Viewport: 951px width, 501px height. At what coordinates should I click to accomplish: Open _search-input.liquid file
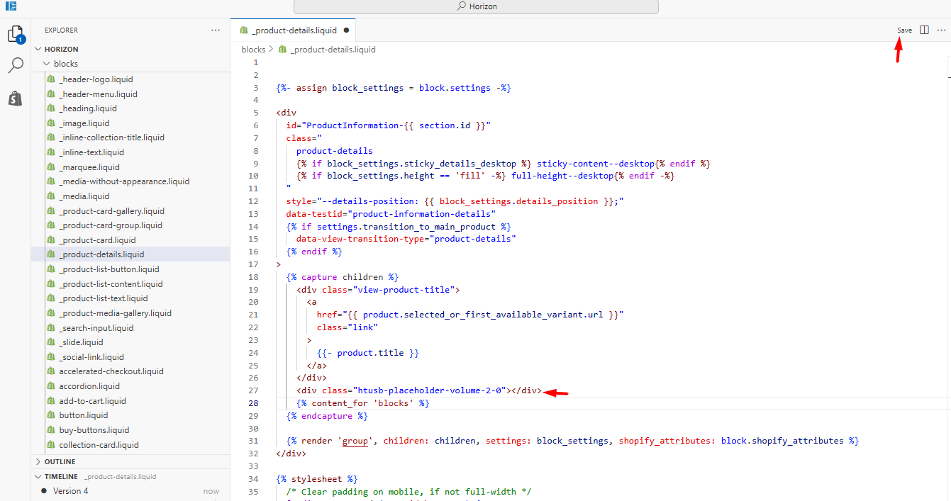coord(96,328)
